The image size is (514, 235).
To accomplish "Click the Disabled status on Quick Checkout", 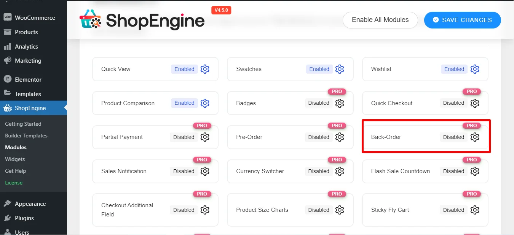I will pyautogui.click(x=453, y=103).
